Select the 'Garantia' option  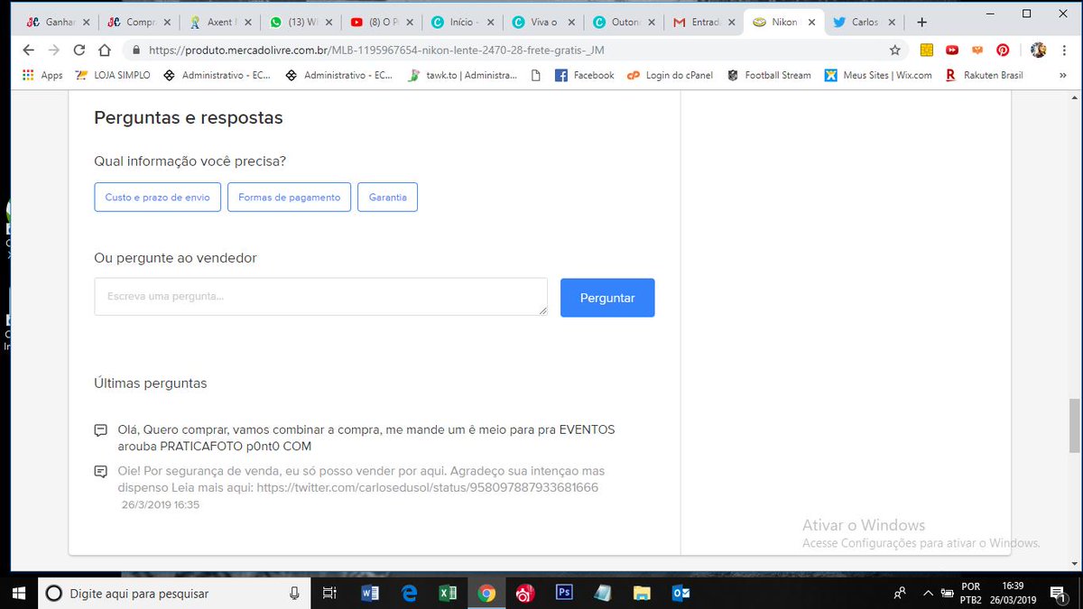click(x=387, y=197)
